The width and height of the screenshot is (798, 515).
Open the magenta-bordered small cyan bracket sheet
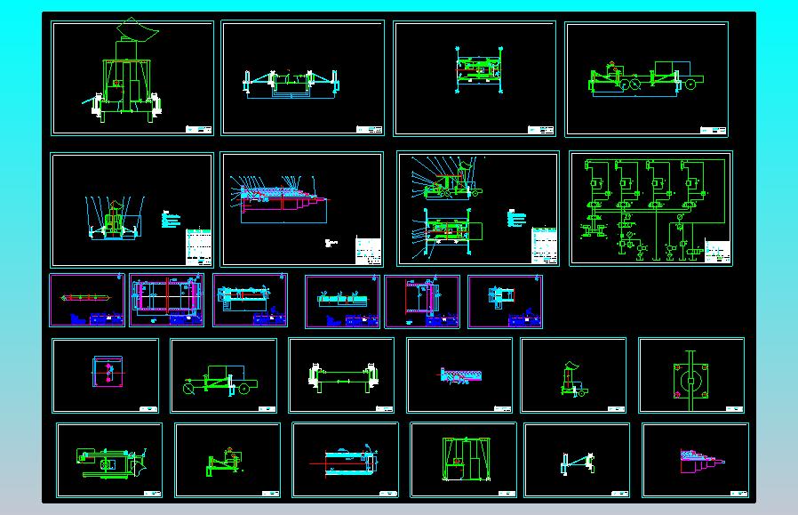(x=506, y=302)
